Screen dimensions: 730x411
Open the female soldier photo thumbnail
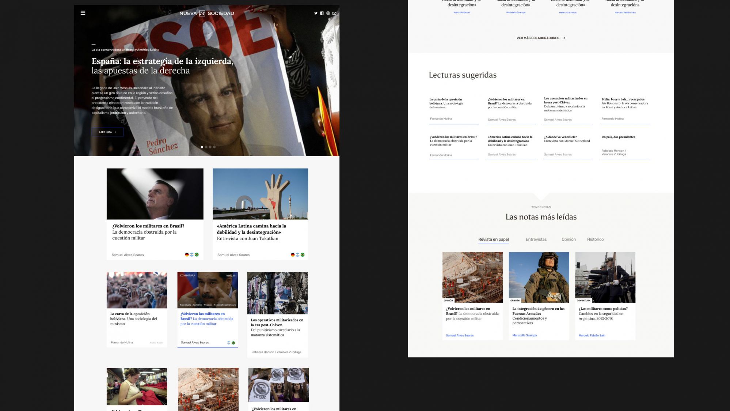tap(539, 277)
